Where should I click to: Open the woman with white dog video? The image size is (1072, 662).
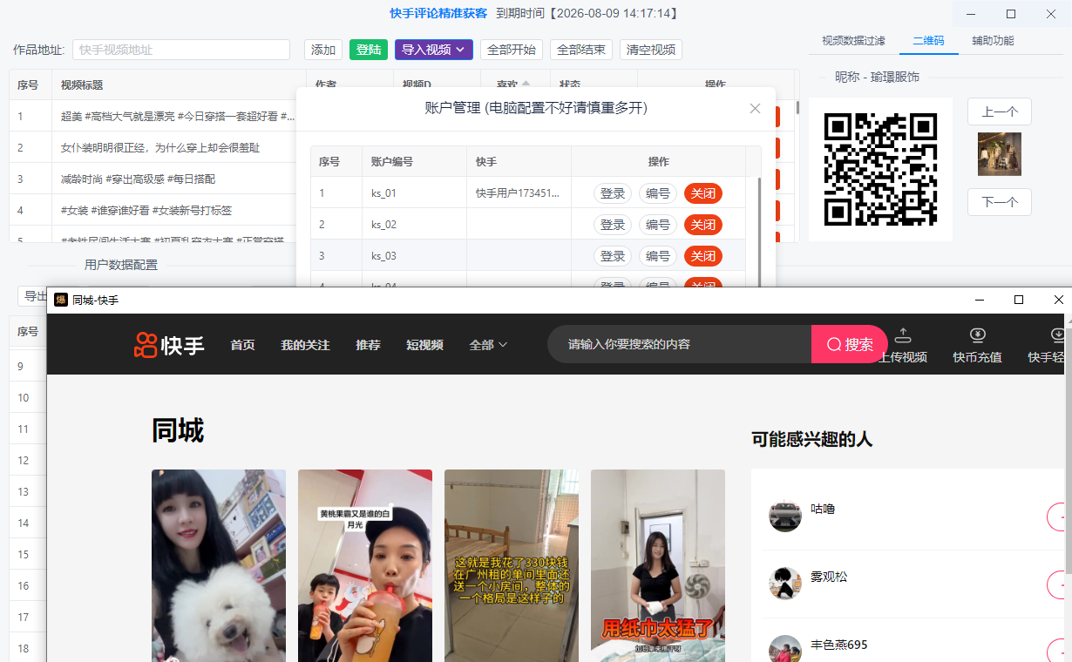click(x=219, y=565)
